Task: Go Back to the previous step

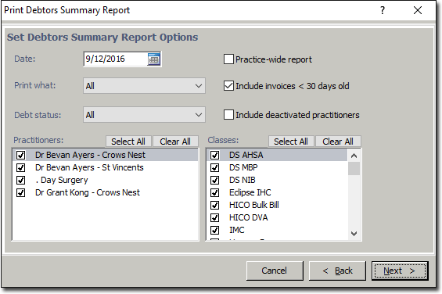Action: click(337, 271)
